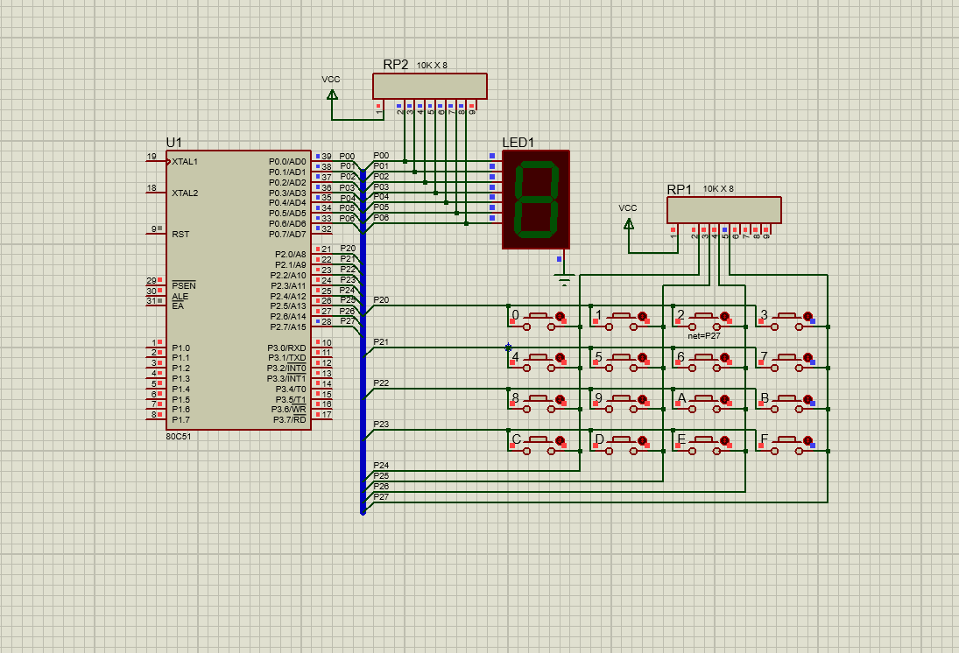The image size is (959, 653).
Task: Click the 'P3.5/T1' pin label
Action: pos(291,399)
